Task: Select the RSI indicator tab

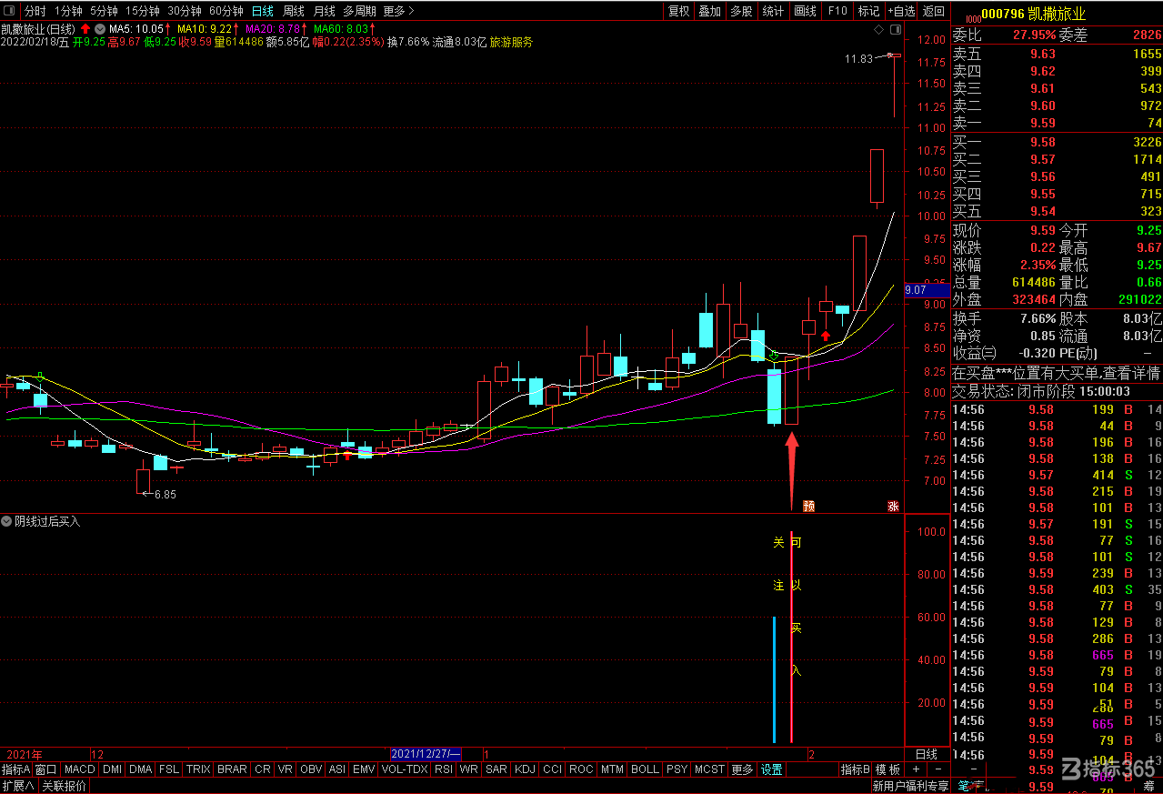Action: [444, 769]
